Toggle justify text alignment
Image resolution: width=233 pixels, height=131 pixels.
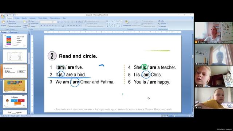point(76,26)
